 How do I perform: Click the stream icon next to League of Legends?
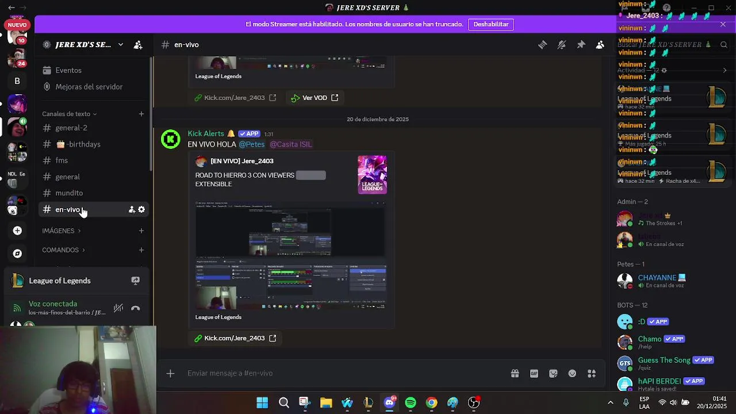tap(135, 281)
